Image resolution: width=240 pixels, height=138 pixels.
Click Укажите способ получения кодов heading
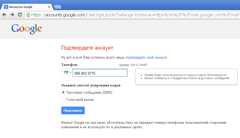pyautogui.click(x=91, y=85)
